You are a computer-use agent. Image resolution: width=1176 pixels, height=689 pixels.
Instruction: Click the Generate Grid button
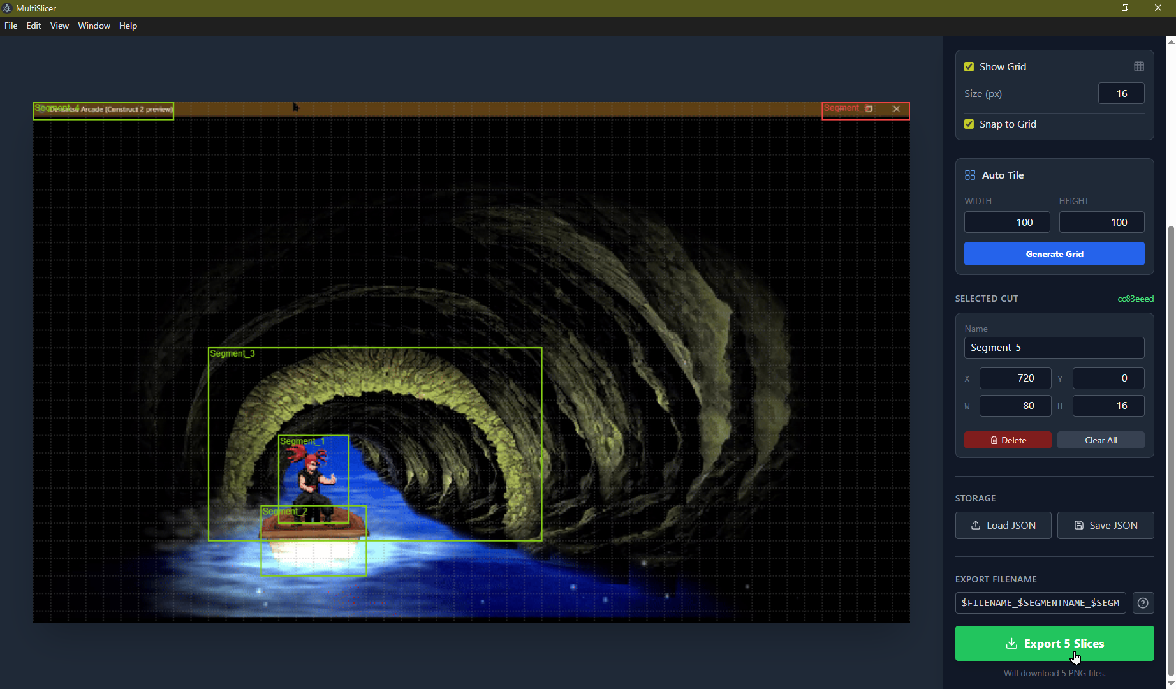(x=1054, y=254)
